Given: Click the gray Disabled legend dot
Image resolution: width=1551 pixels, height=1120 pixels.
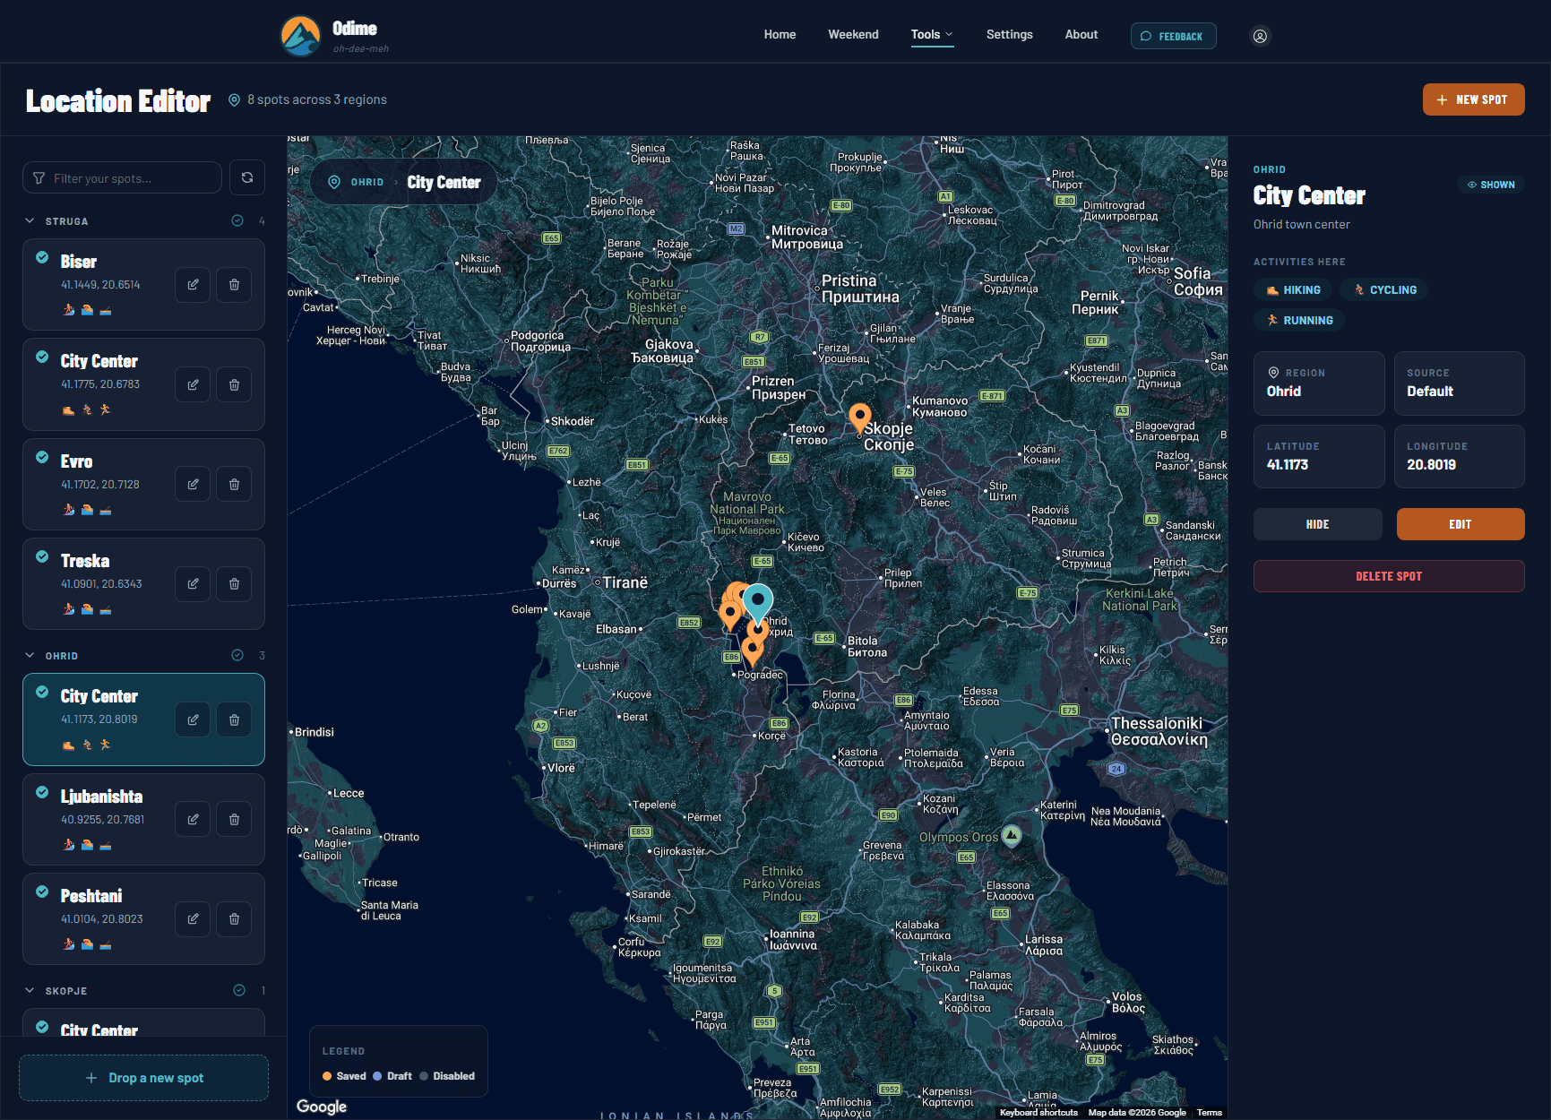Looking at the screenshot, I should click(x=424, y=1076).
